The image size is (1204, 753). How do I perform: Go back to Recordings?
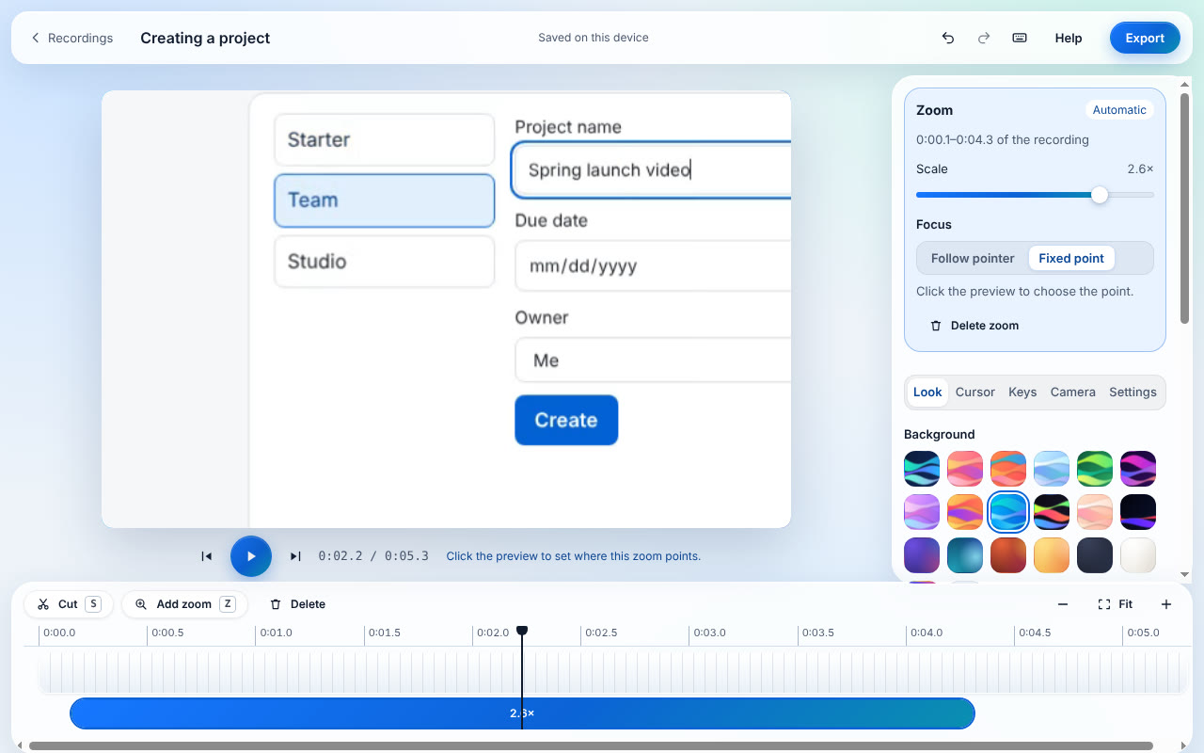pos(71,38)
